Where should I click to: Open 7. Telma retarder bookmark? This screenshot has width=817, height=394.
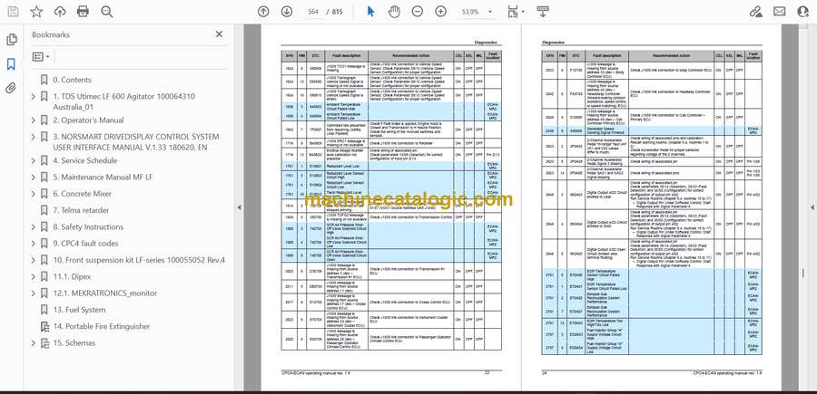(81, 210)
